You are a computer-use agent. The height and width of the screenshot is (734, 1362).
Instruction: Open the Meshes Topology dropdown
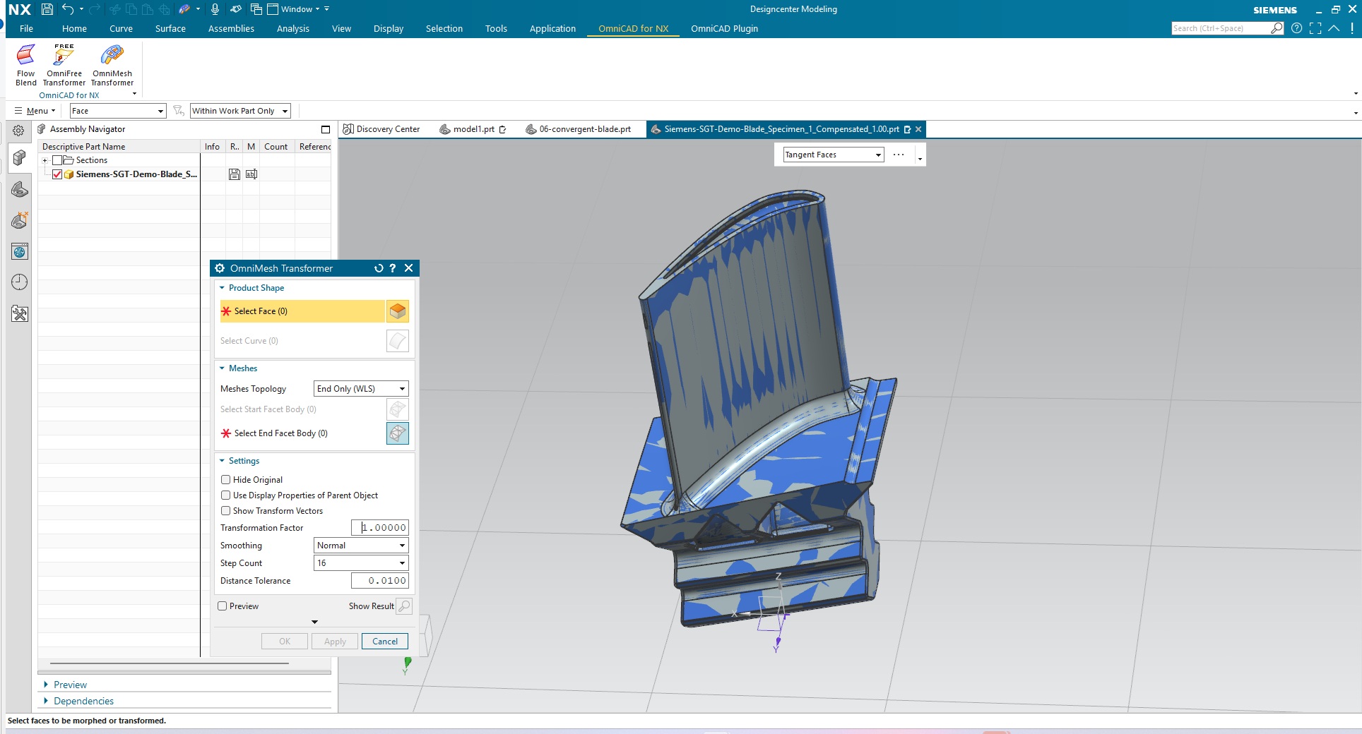click(x=361, y=389)
